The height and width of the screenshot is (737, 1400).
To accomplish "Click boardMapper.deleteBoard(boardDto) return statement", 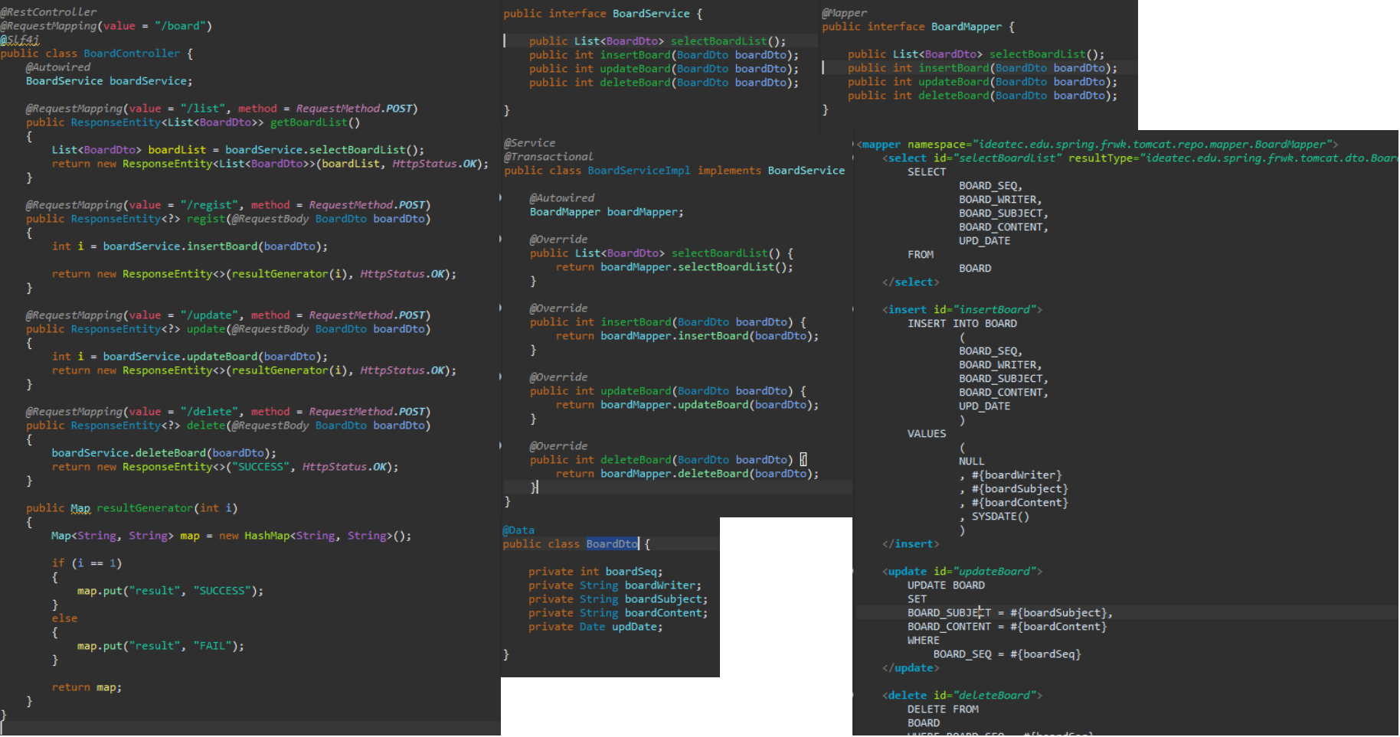I will pyautogui.click(x=688, y=474).
